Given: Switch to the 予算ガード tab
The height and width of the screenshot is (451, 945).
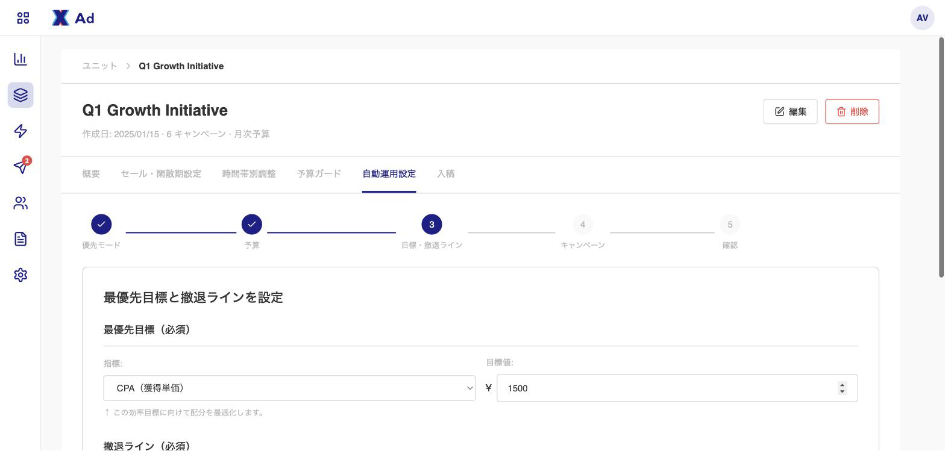Looking at the screenshot, I should [319, 174].
